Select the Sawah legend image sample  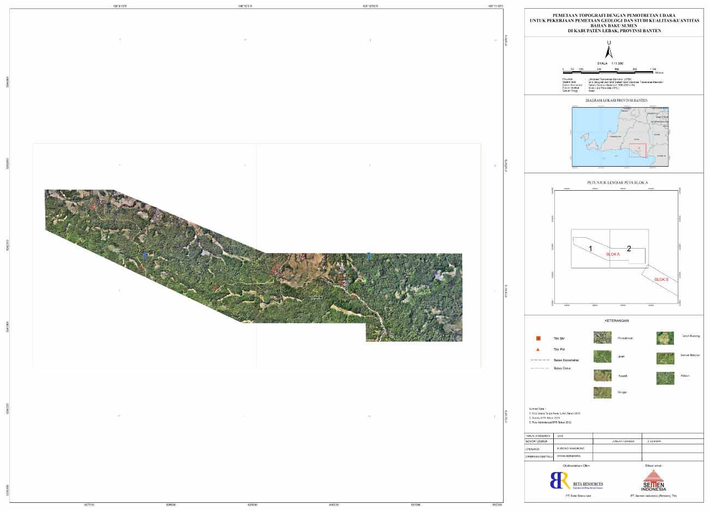click(602, 375)
